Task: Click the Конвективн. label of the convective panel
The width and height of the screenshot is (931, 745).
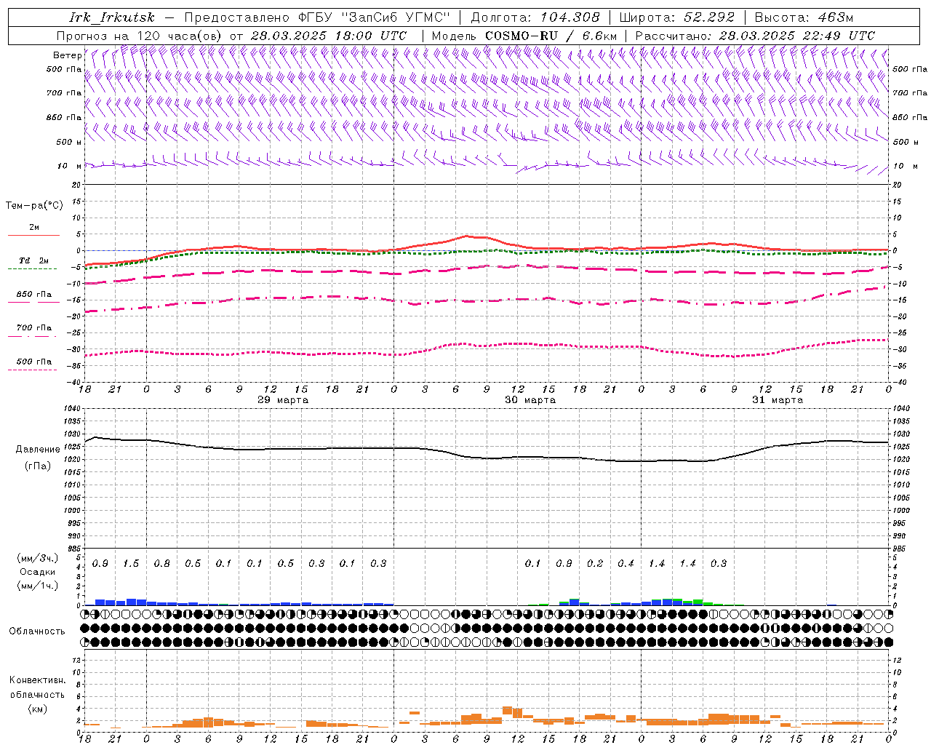Action: [x=37, y=680]
